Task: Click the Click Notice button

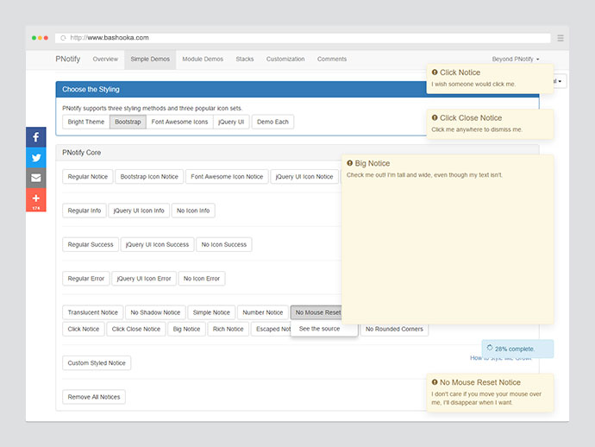Action: (x=84, y=330)
